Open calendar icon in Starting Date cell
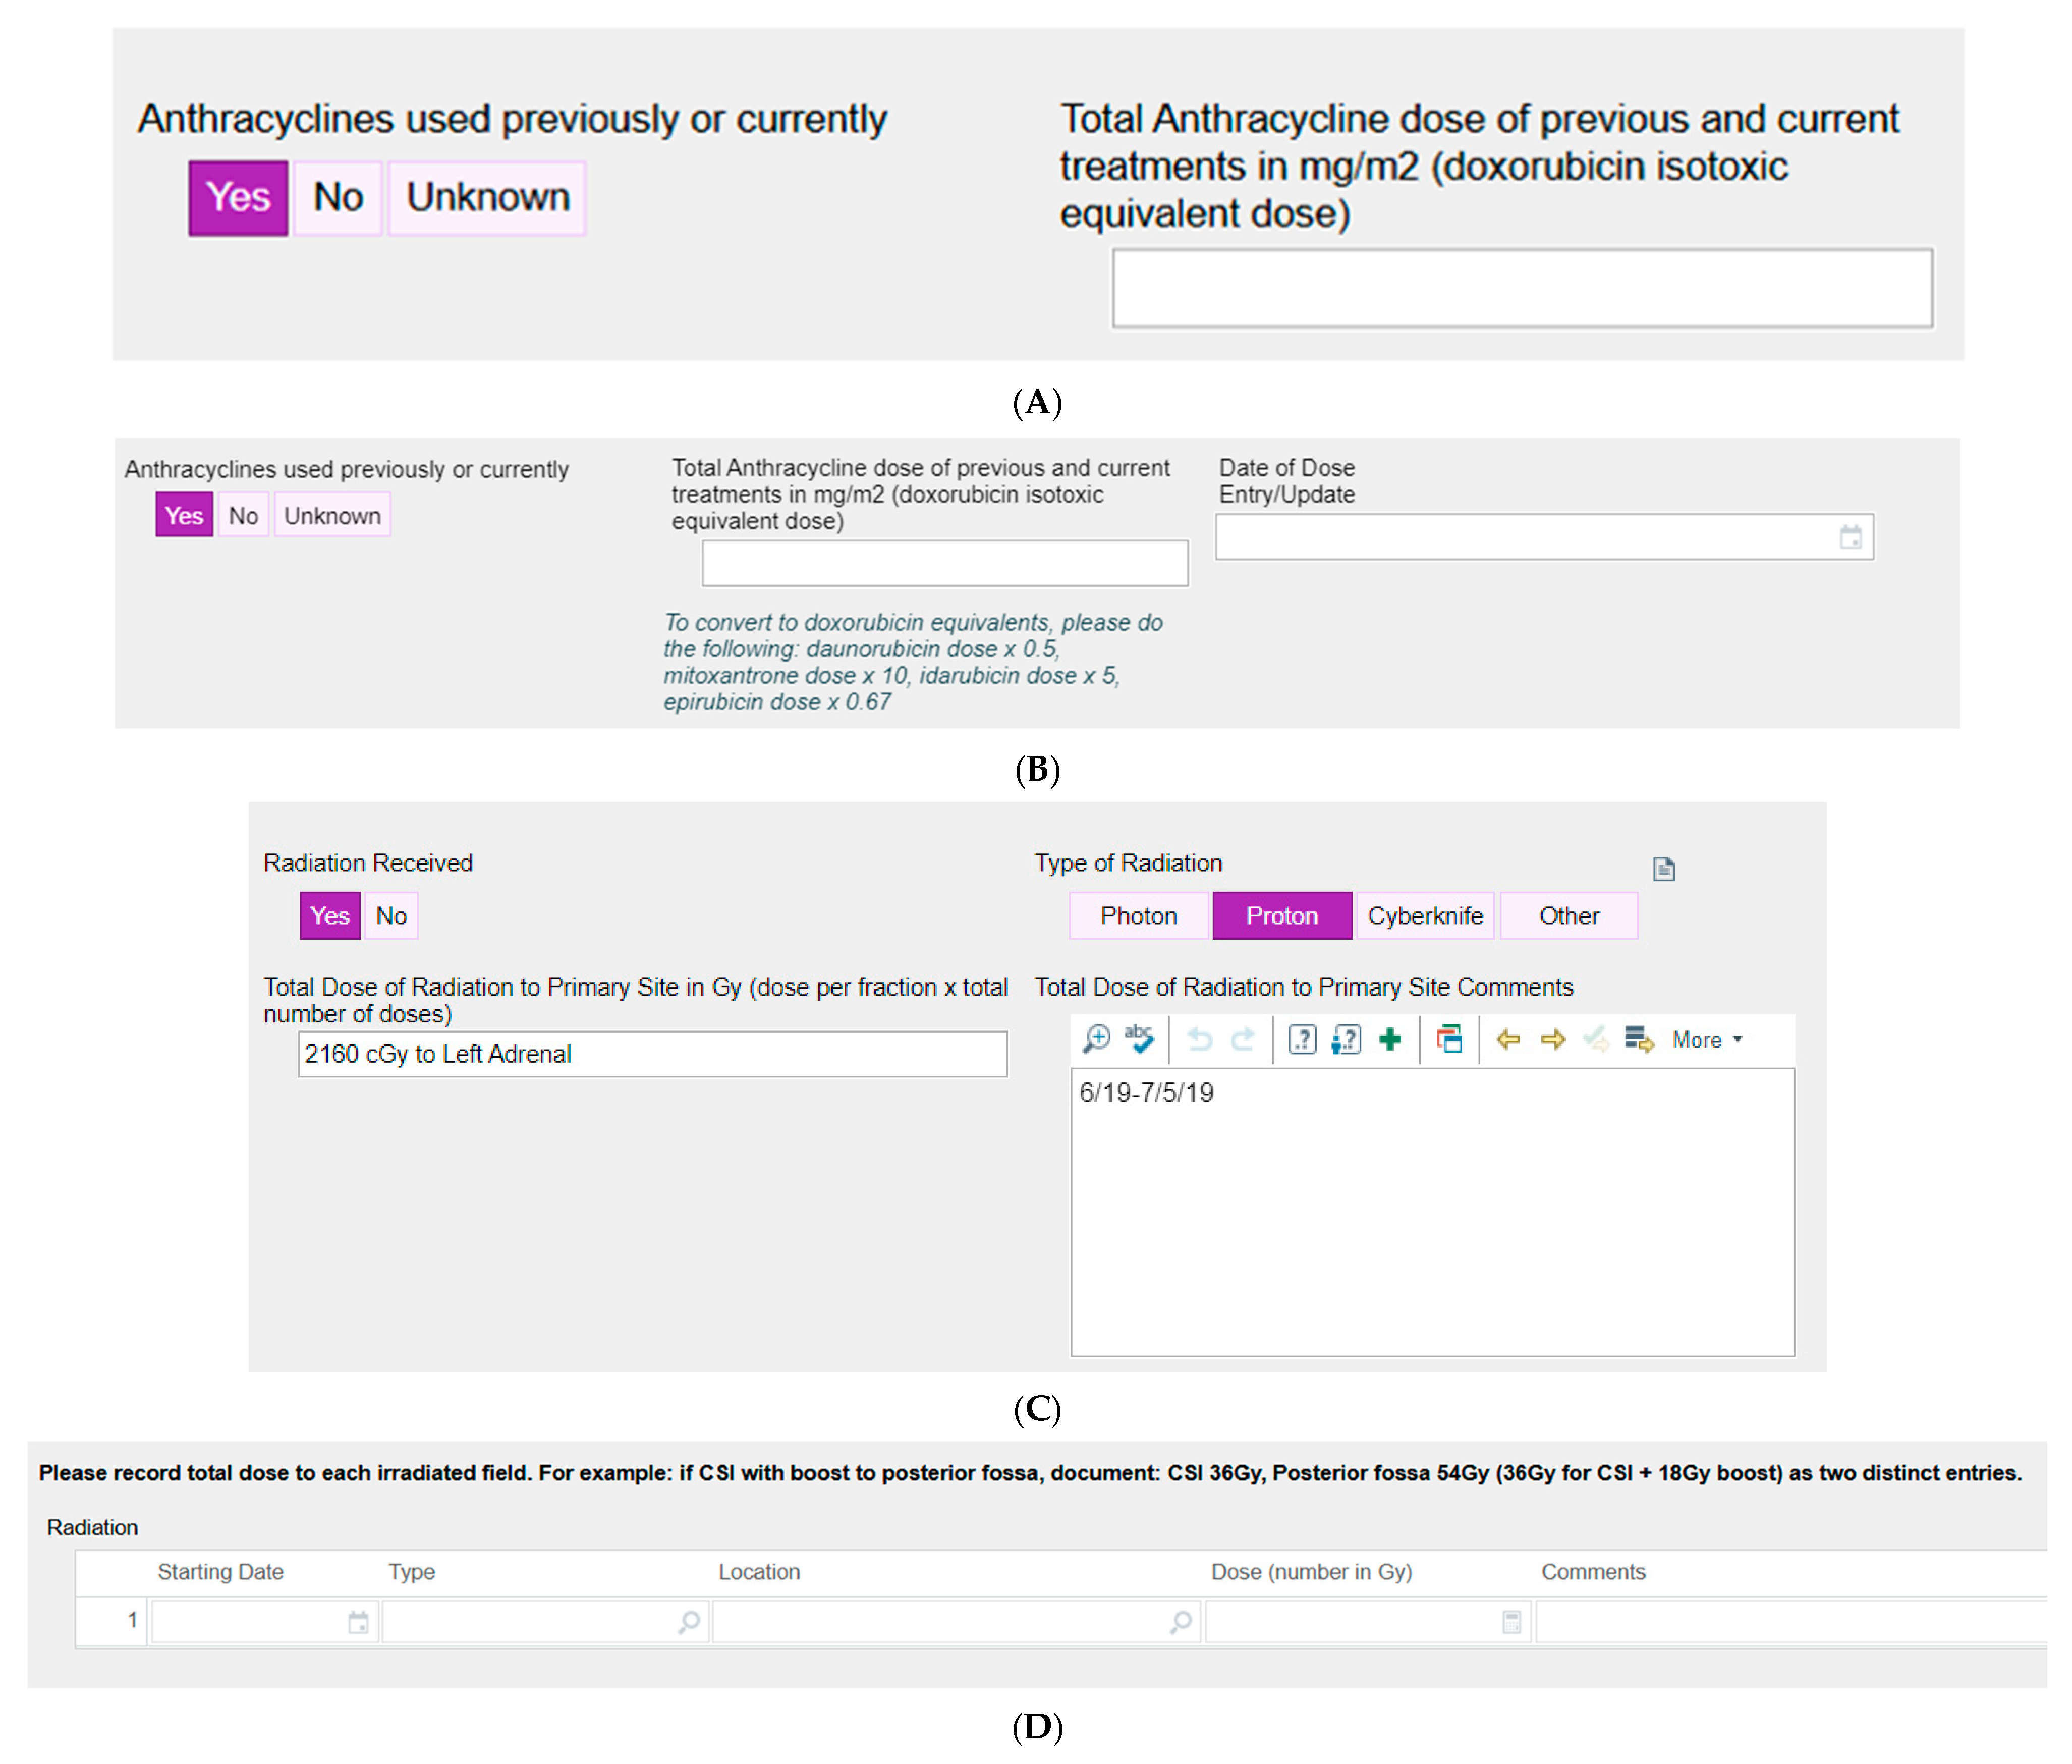This screenshot has height=1764, width=2072. coord(358,1622)
